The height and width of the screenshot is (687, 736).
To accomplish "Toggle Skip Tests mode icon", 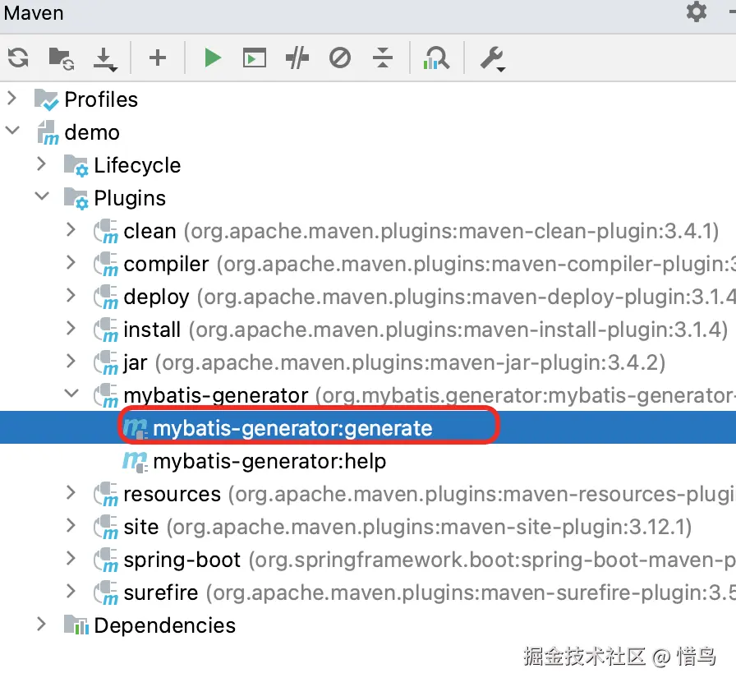I will coord(340,58).
